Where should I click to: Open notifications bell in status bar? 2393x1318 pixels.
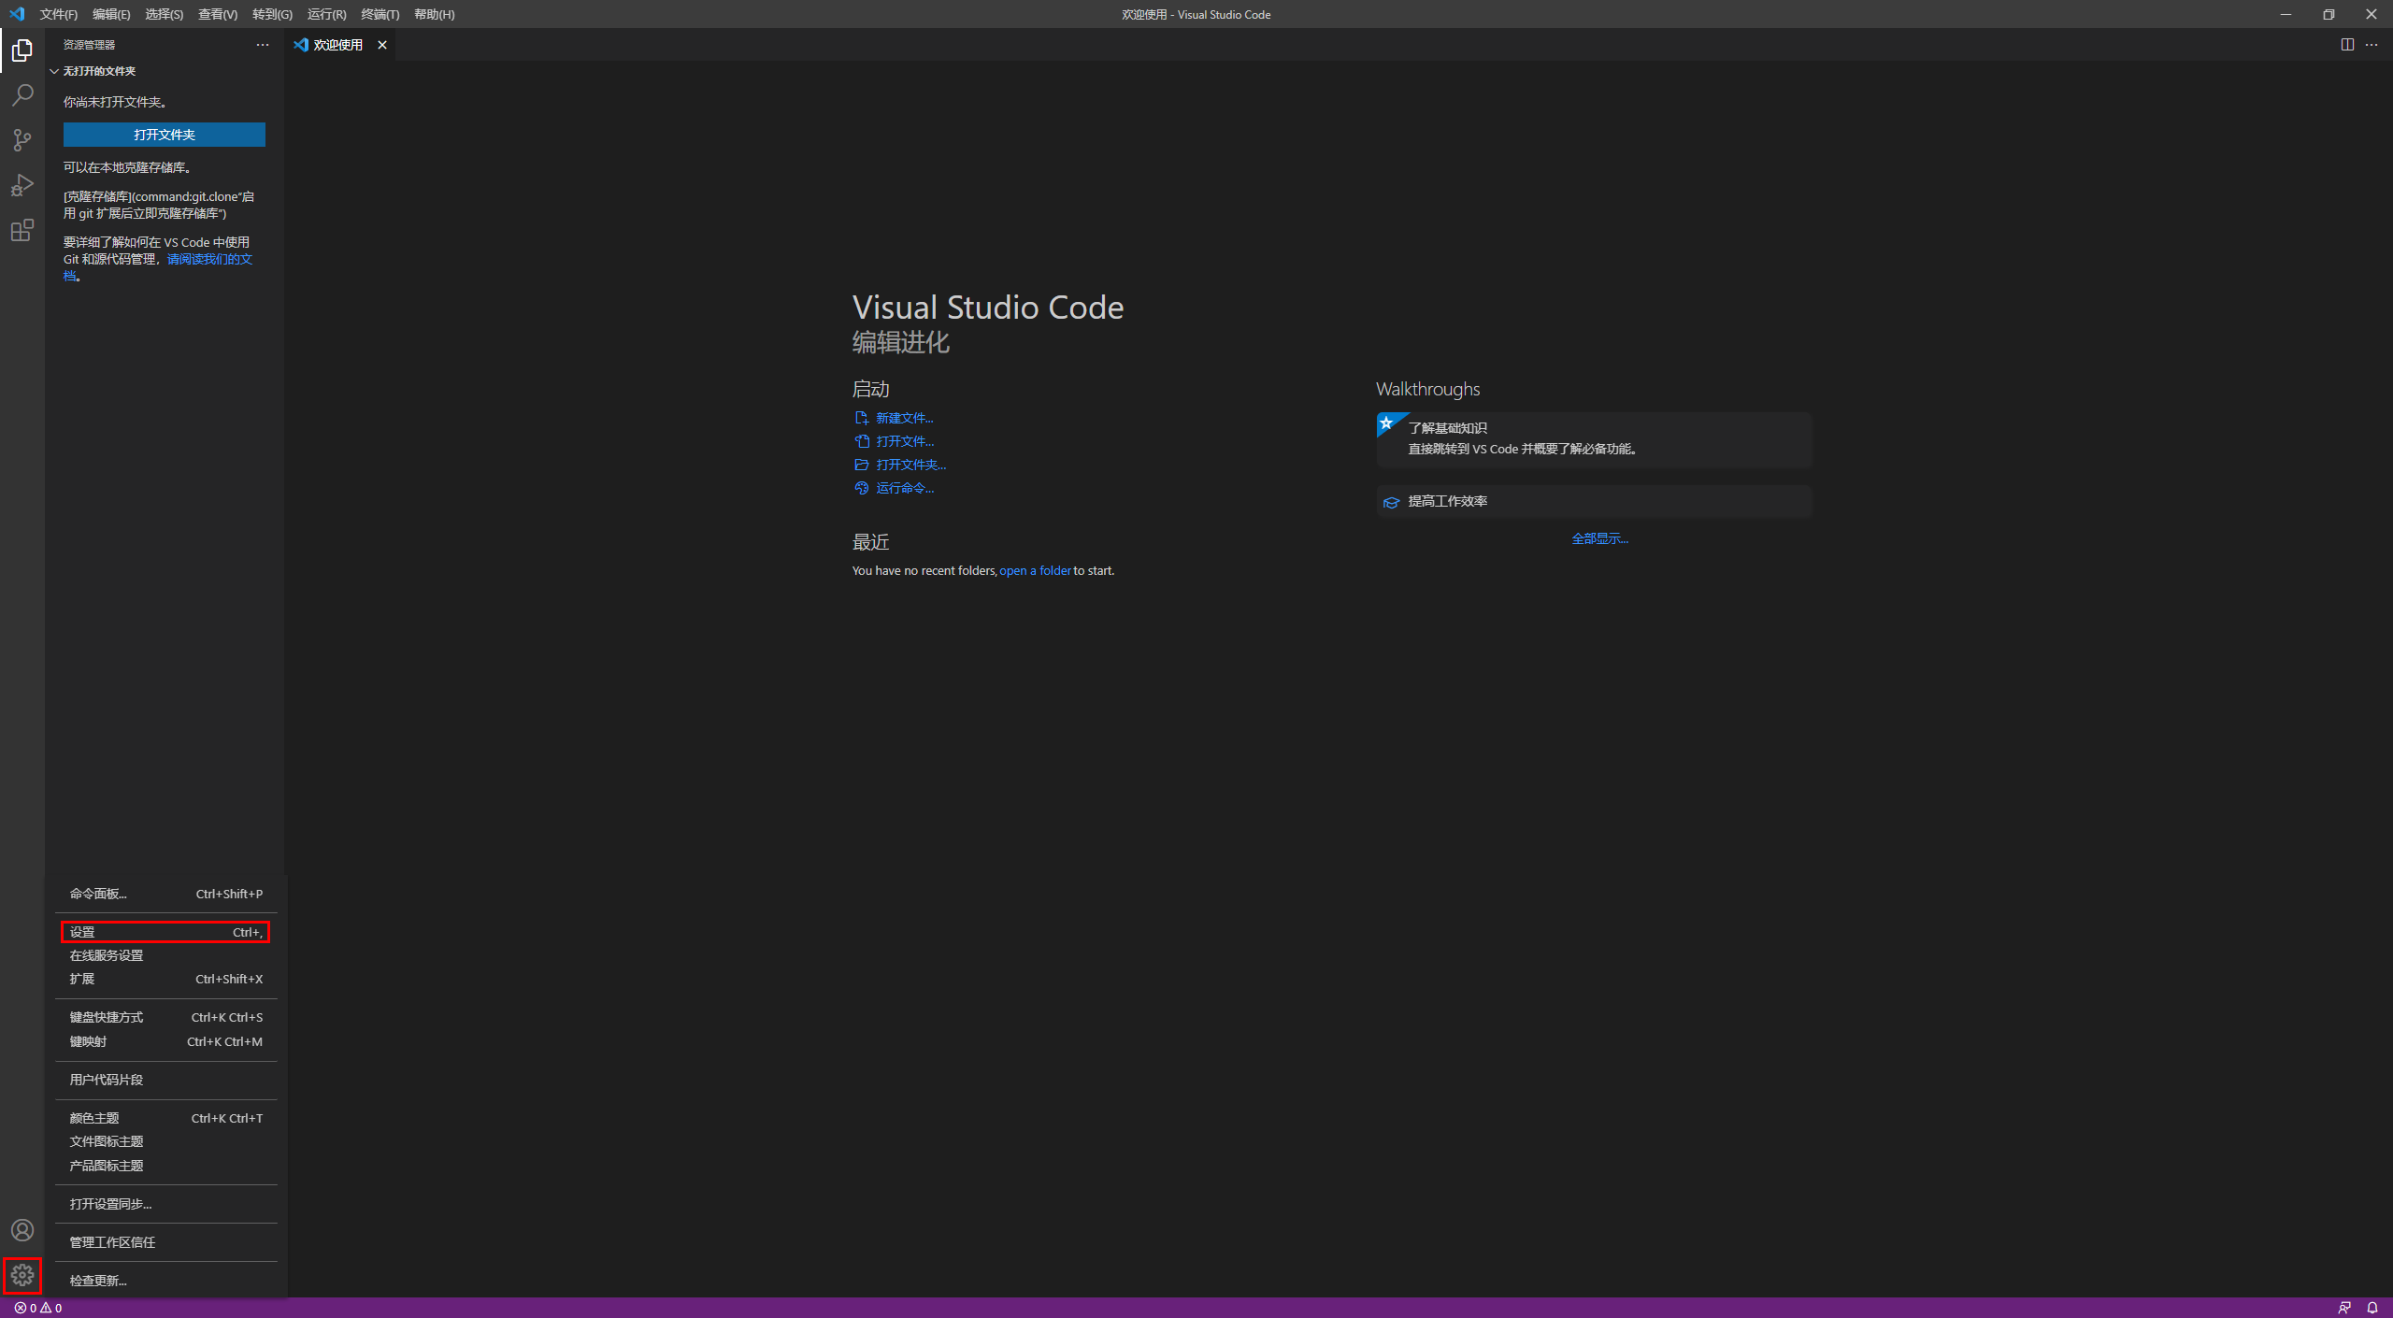coord(2372,1308)
